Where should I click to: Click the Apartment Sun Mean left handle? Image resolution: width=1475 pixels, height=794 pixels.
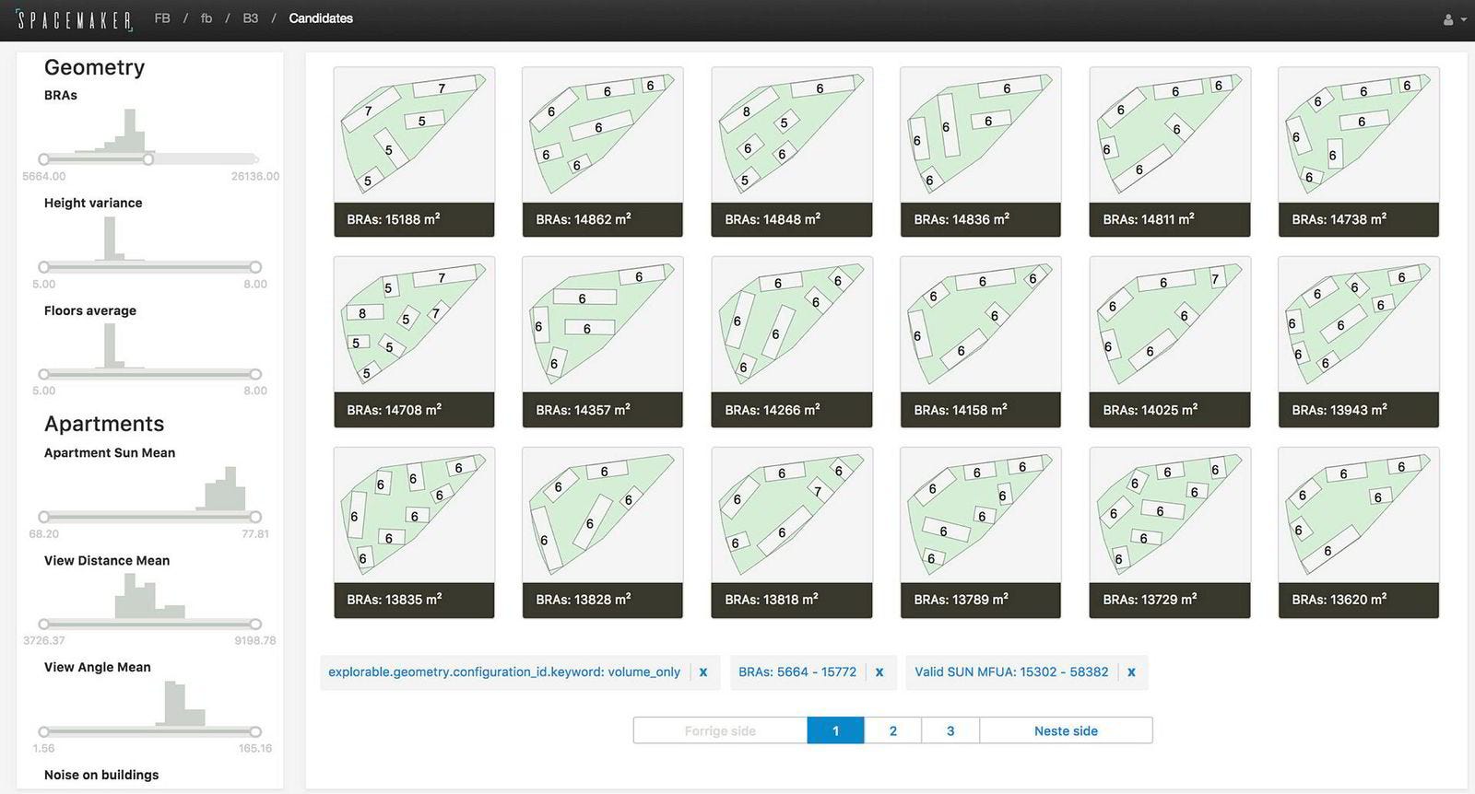[43, 517]
